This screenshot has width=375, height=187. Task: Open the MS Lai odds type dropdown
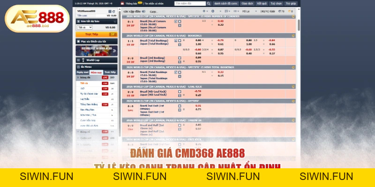tap(249, 11)
